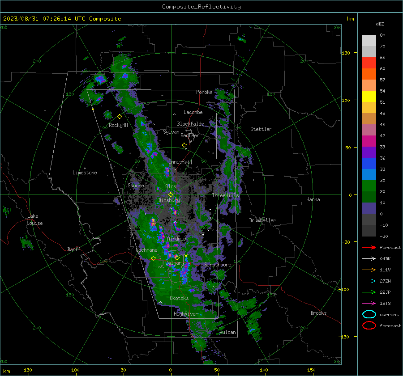Select the Lake Louise label
This screenshot has width=403, height=376.
pyautogui.click(x=34, y=220)
